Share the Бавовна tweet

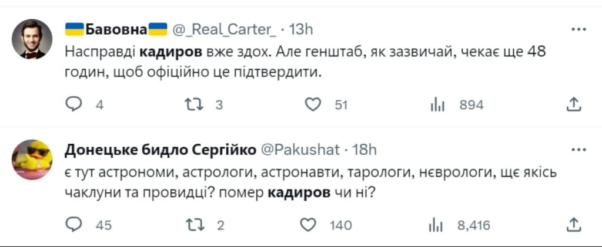pos(574,104)
